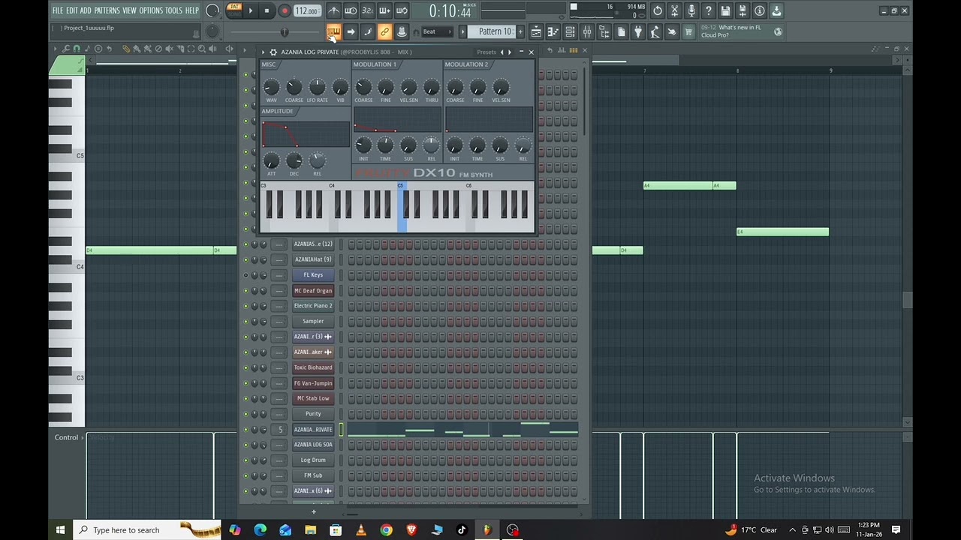Image resolution: width=961 pixels, height=540 pixels.
Task: Enable typing keyboard to piano icon
Action: coord(333,31)
